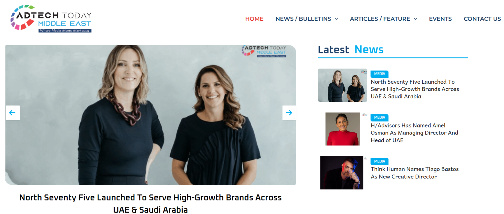Open the main slider headline below image
504x214 pixels.
(x=150, y=203)
